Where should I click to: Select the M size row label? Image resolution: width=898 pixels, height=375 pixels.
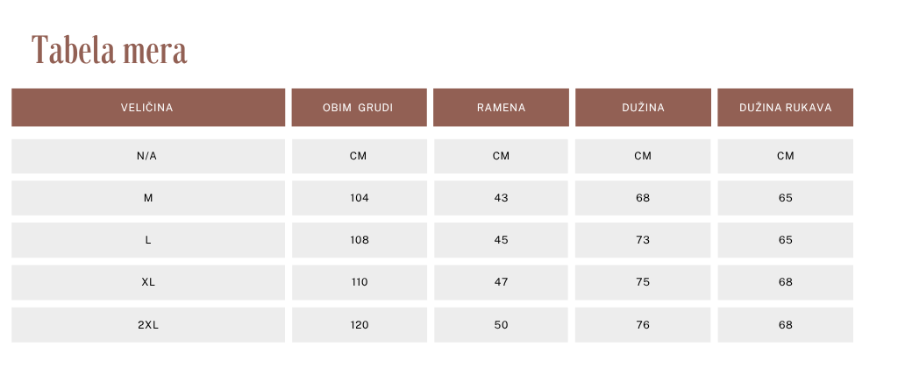pyautogui.click(x=147, y=198)
